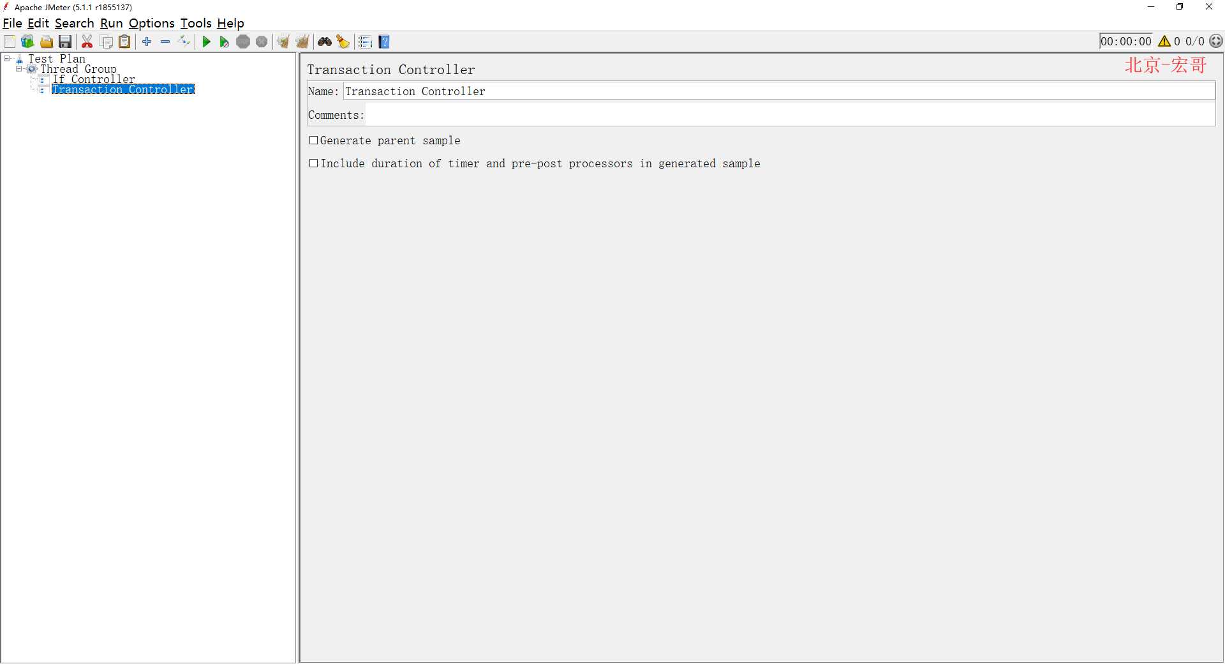Open the Search menu
Image resolution: width=1225 pixels, height=664 pixels.
(74, 23)
